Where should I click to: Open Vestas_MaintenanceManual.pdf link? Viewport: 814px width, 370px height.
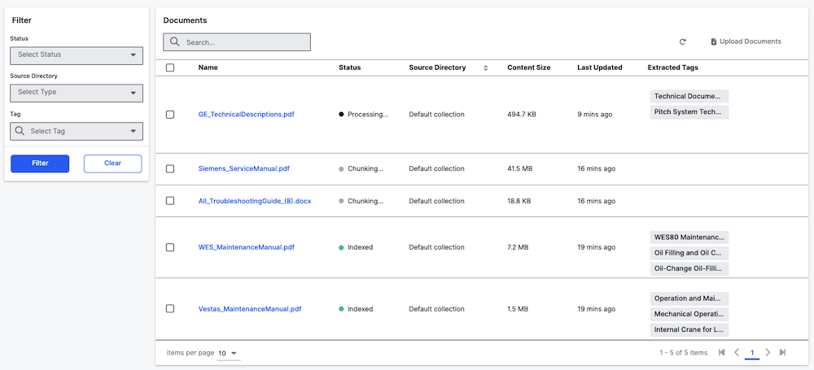250,309
